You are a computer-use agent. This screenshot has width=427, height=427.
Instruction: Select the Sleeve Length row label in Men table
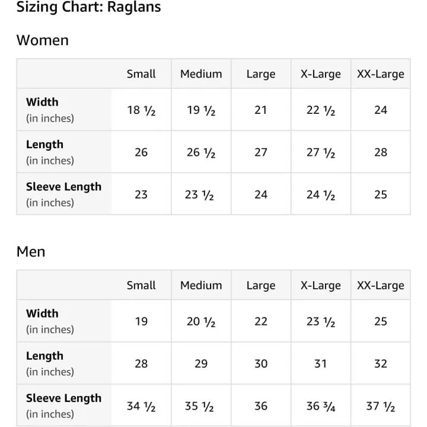63,398
